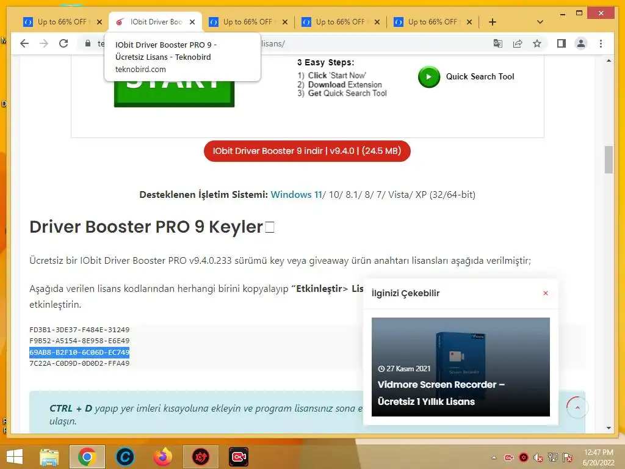The height and width of the screenshot is (469, 625).
Task: Click the Driver Booster PRO 9 Keyler heading
Action: click(x=152, y=227)
